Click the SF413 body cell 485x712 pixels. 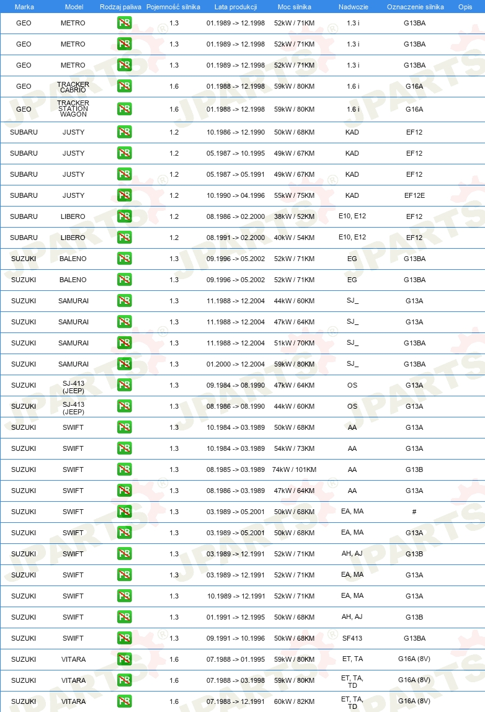point(352,638)
